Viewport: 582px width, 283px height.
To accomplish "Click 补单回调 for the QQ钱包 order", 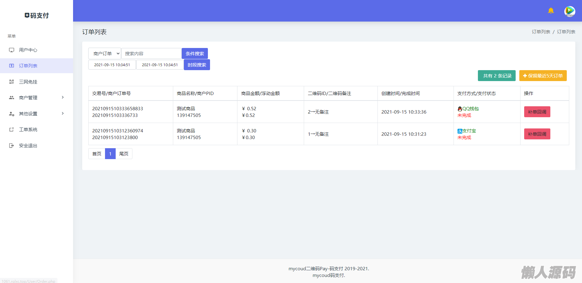I will [x=537, y=112].
